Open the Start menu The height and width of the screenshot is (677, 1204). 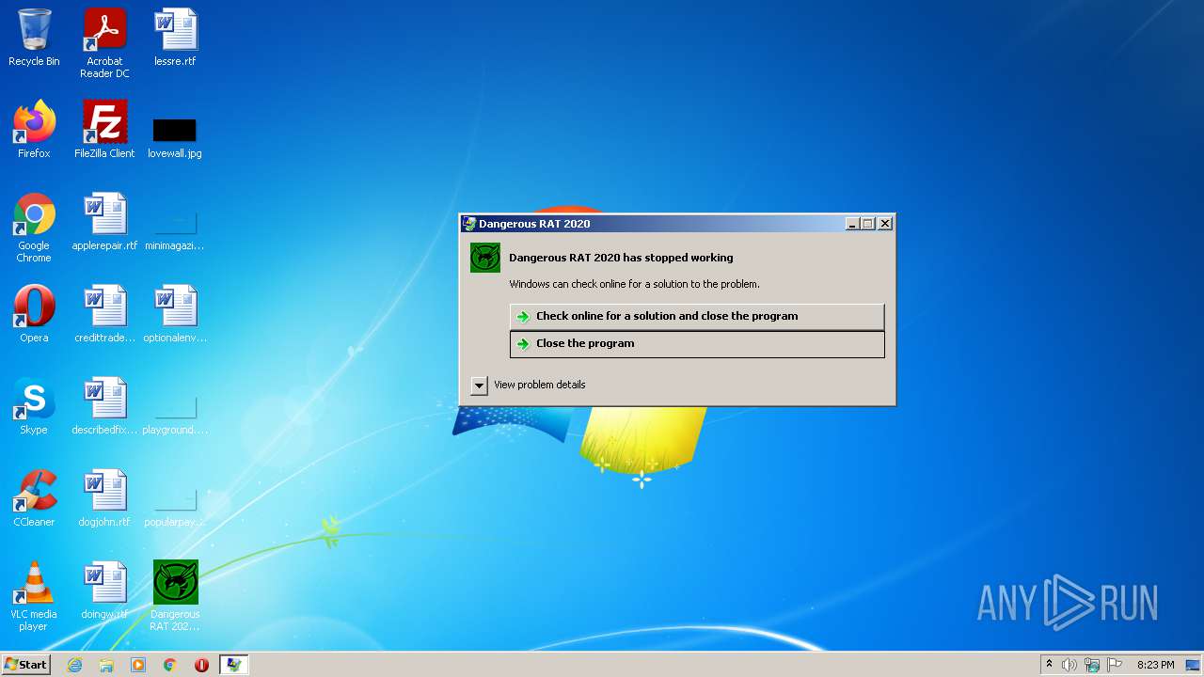point(26,665)
